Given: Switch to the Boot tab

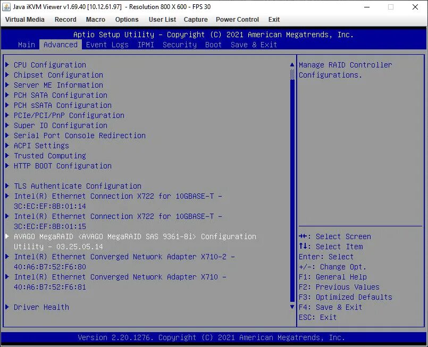Looking at the screenshot, I should click(213, 45).
